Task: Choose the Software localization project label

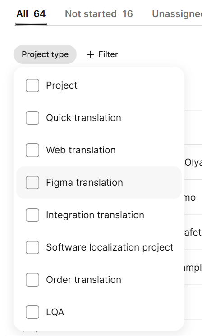Action: (x=110, y=247)
